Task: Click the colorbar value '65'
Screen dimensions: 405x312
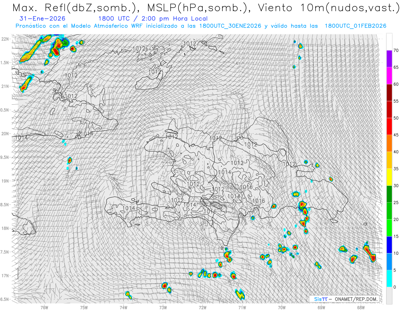Action: pyautogui.click(x=396, y=67)
